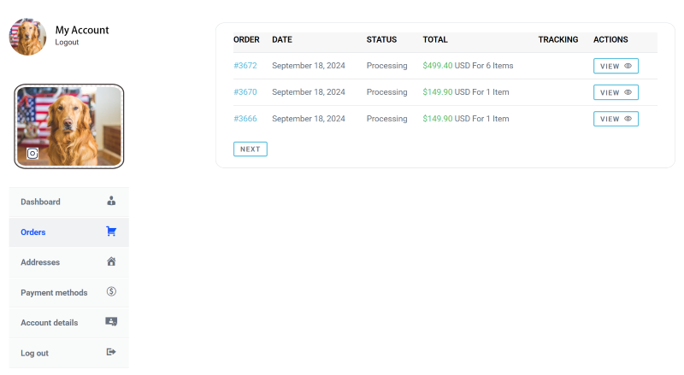Click the Log out arrow icon
Image resolution: width=684 pixels, height=375 pixels.
pyautogui.click(x=111, y=352)
